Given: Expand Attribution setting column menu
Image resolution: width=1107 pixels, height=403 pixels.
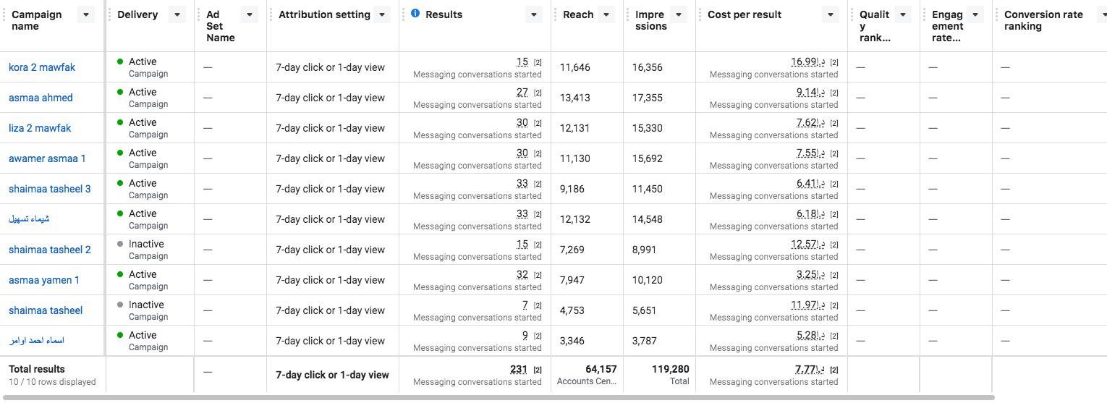Looking at the screenshot, I should coord(382,14).
